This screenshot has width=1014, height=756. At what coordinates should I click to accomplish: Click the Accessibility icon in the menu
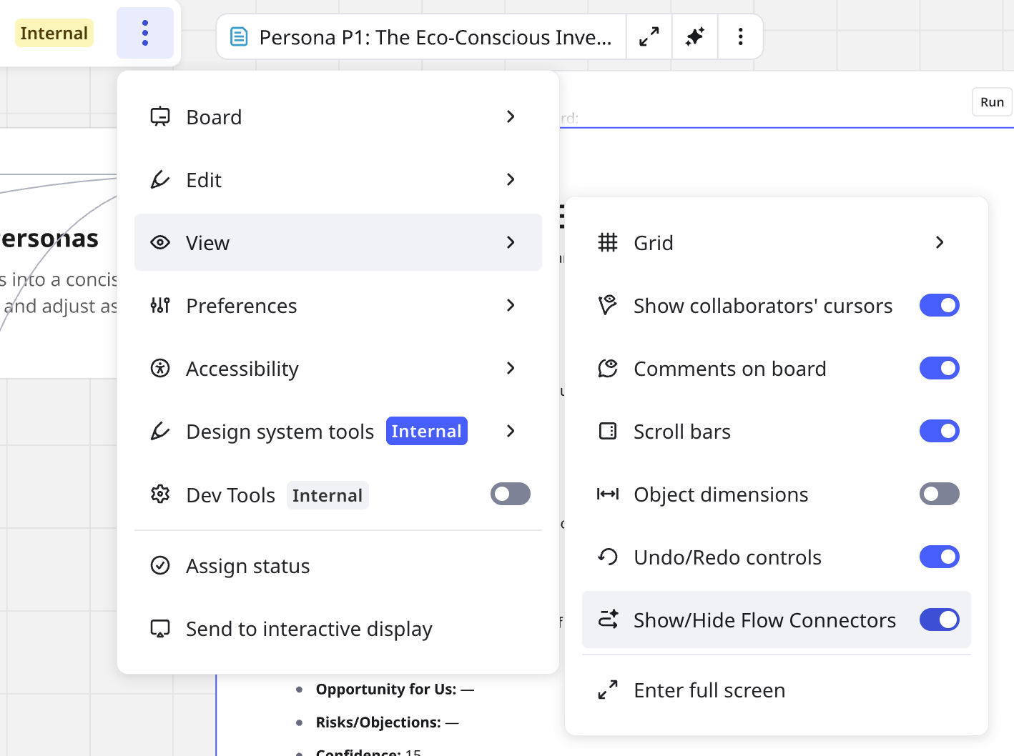160,369
